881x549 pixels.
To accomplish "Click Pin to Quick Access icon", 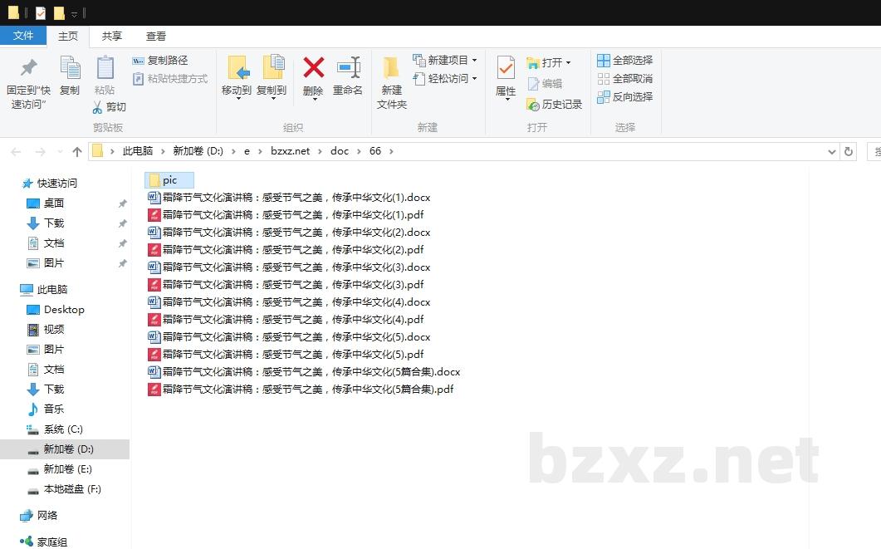I will coord(28,68).
